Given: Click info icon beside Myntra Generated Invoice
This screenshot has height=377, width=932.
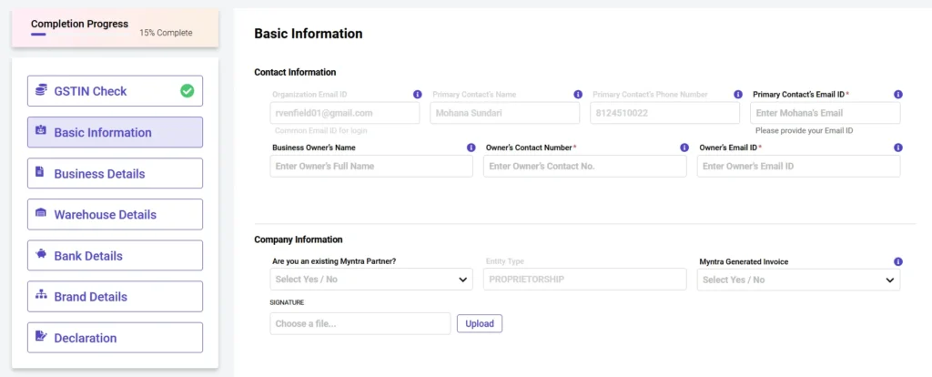Looking at the screenshot, I should point(898,261).
